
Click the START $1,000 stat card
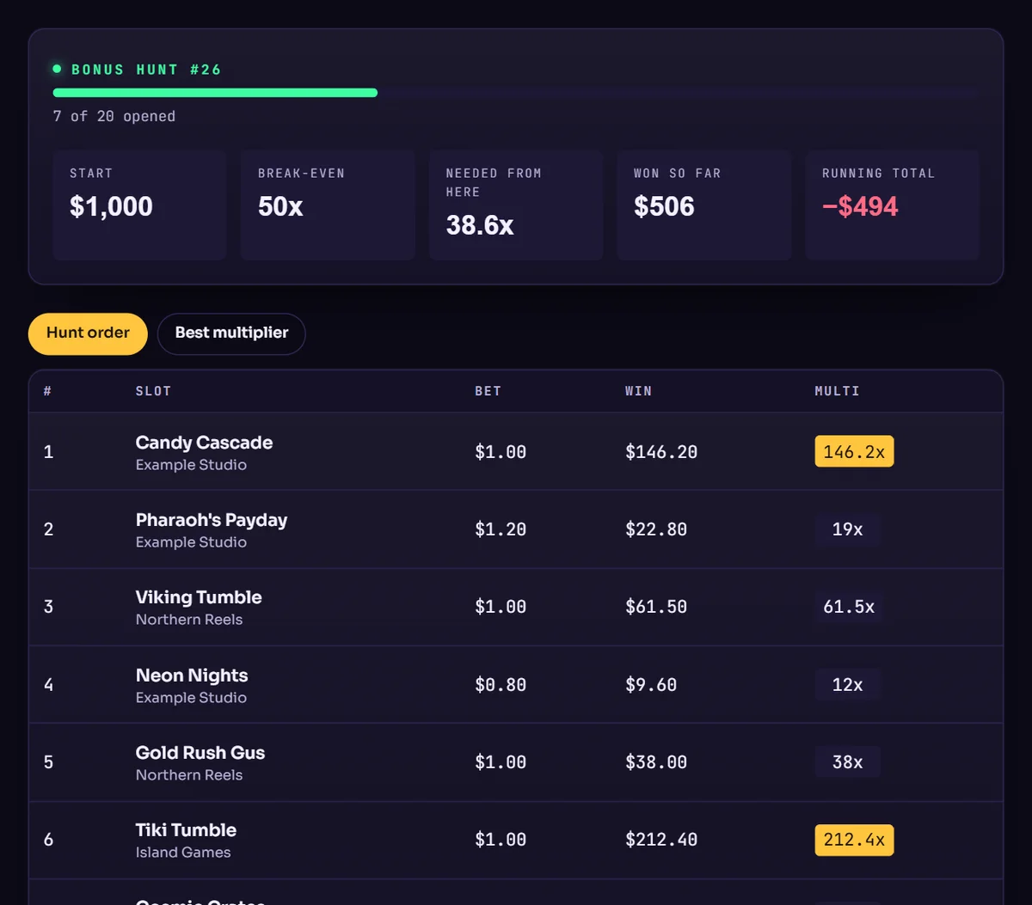point(139,205)
